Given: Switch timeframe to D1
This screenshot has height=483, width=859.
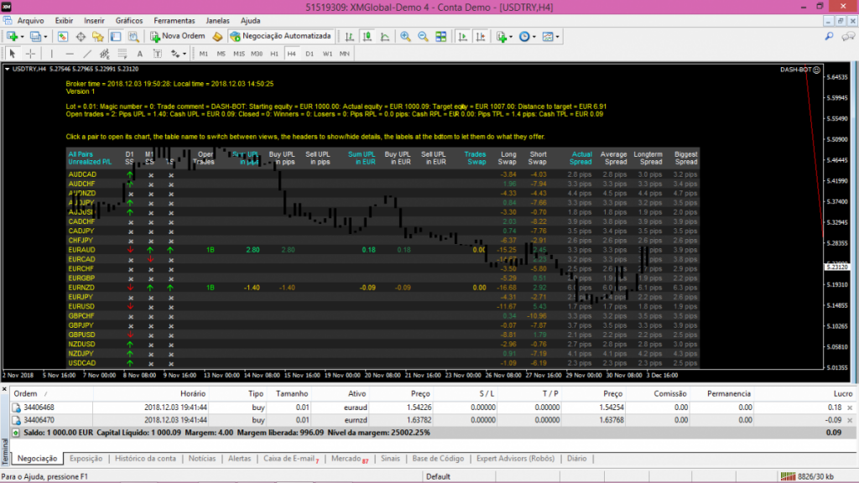Looking at the screenshot, I should pos(310,54).
